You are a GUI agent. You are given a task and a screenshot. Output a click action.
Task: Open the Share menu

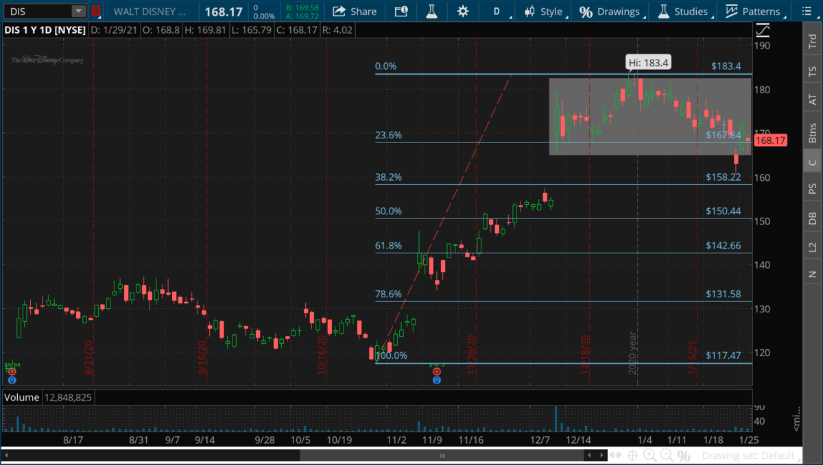(x=354, y=11)
